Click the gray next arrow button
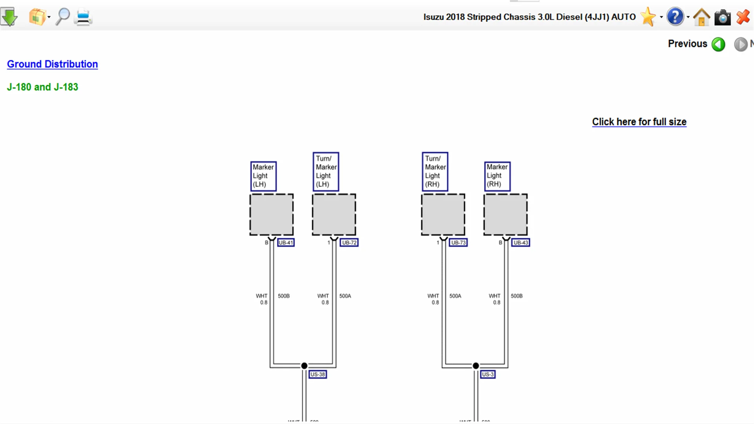754x424 pixels. [x=741, y=44]
